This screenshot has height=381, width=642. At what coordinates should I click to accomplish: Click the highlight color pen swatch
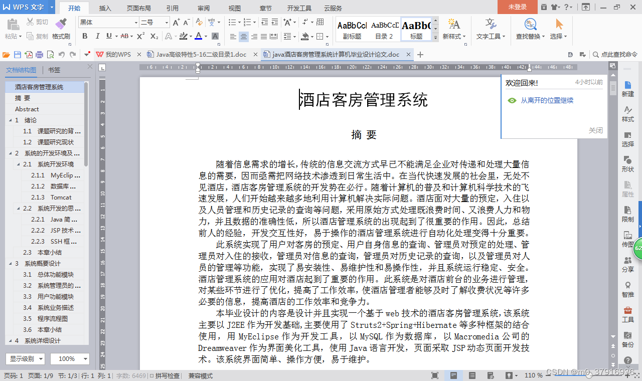183,36
